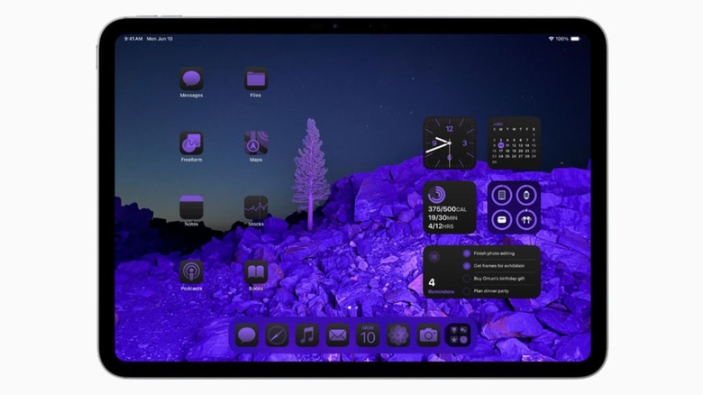Viewport: 703px width, 395px height.
Task: Open Photos from the dock
Action: [x=398, y=335]
